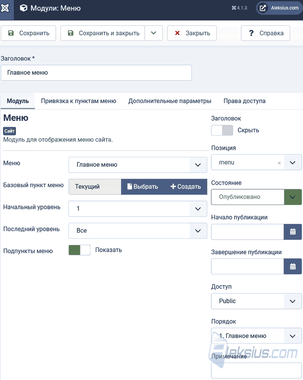
Task: Open the Дополнительные параметры tab
Action: (170, 101)
